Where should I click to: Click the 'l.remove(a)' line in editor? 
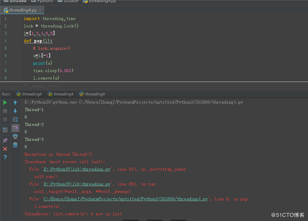coord(46,78)
